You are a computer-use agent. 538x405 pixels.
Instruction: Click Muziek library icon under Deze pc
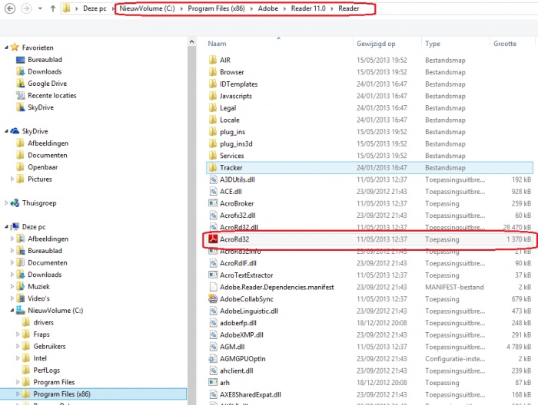coord(20,286)
